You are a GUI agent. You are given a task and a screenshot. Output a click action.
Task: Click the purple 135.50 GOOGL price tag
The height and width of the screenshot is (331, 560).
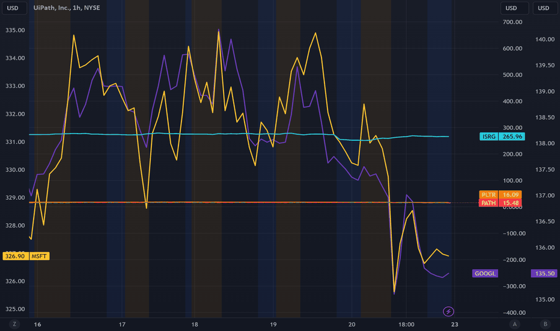(x=544, y=273)
